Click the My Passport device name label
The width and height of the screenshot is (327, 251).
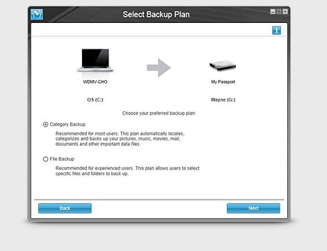click(223, 82)
